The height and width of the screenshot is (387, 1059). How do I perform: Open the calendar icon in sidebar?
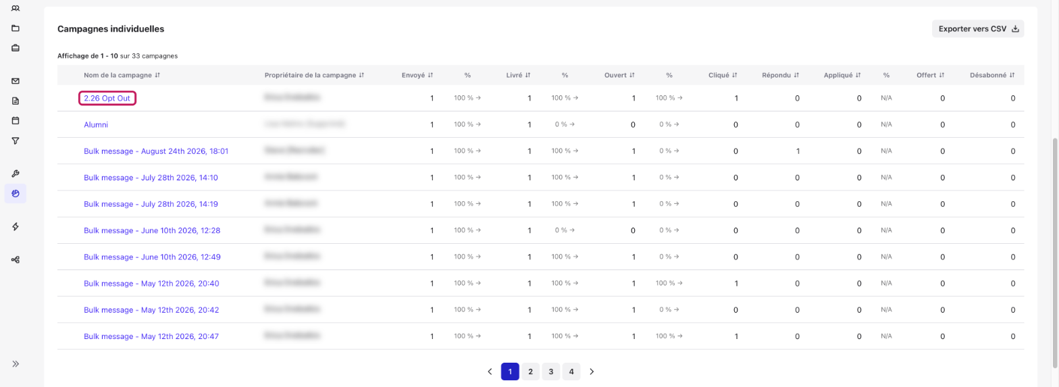click(16, 121)
